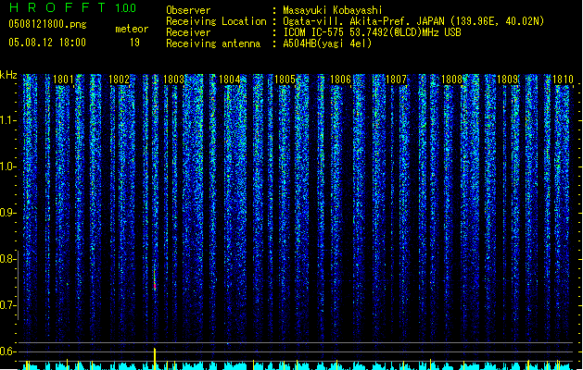The height and width of the screenshot is (370, 583).
Task: Click the 0.9 kHz axis tick label
Action: [7, 213]
